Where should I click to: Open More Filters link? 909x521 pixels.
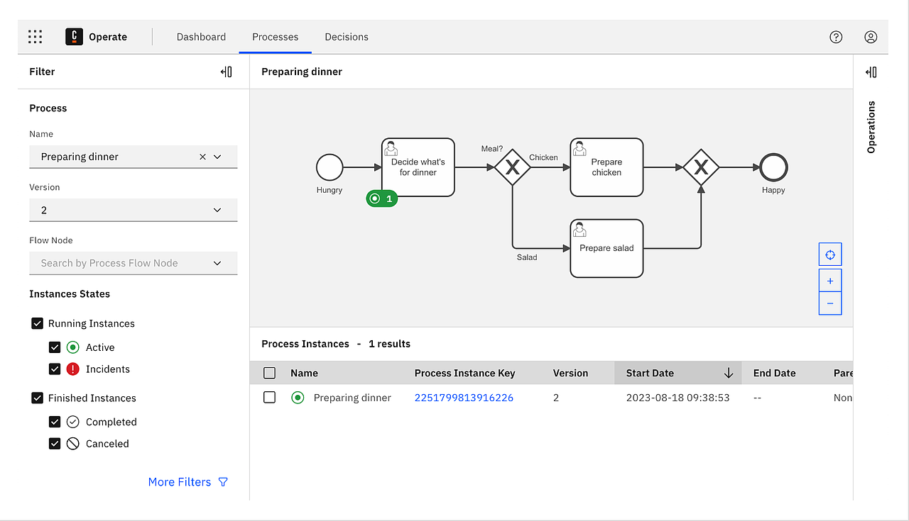[180, 482]
